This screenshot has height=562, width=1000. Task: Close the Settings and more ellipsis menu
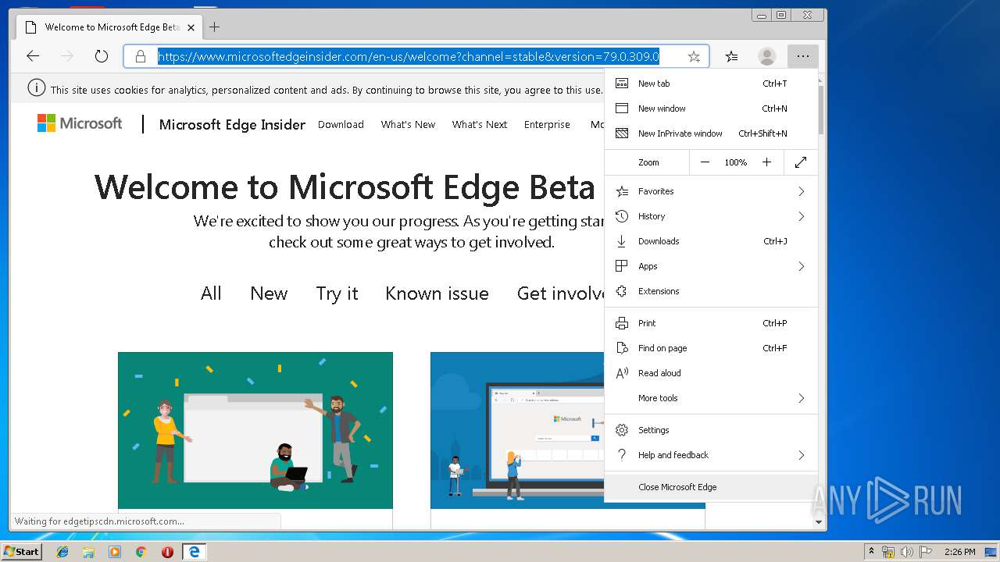(802, 56)
